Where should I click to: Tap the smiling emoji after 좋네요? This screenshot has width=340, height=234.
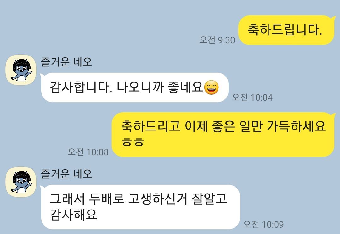point(212,87)
